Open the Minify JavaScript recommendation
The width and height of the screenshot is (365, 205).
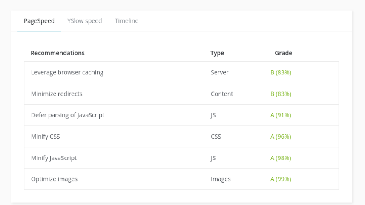(x=54, y=158)
